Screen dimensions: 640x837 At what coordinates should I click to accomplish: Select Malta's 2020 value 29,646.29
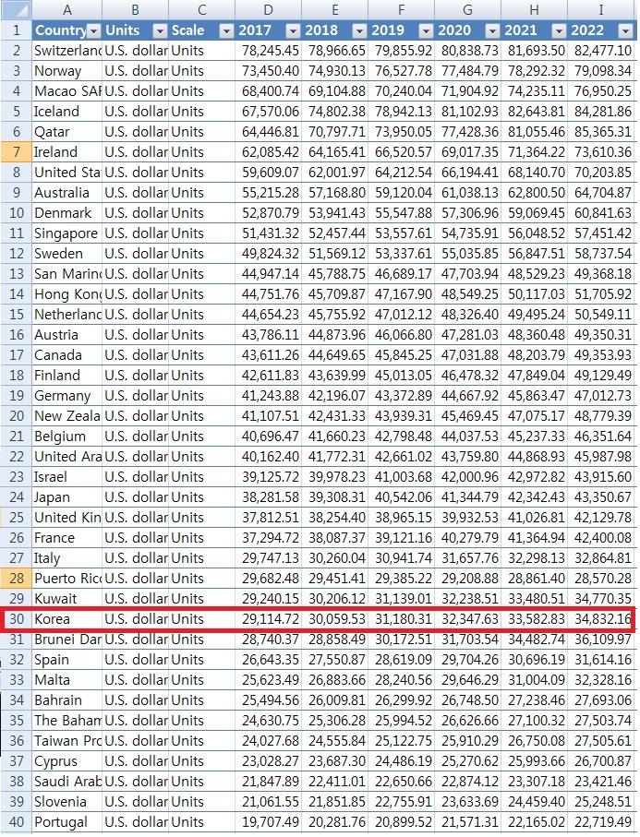467,680
